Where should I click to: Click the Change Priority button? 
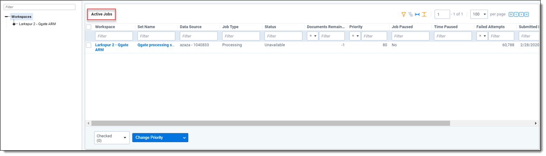click(160, 138)
